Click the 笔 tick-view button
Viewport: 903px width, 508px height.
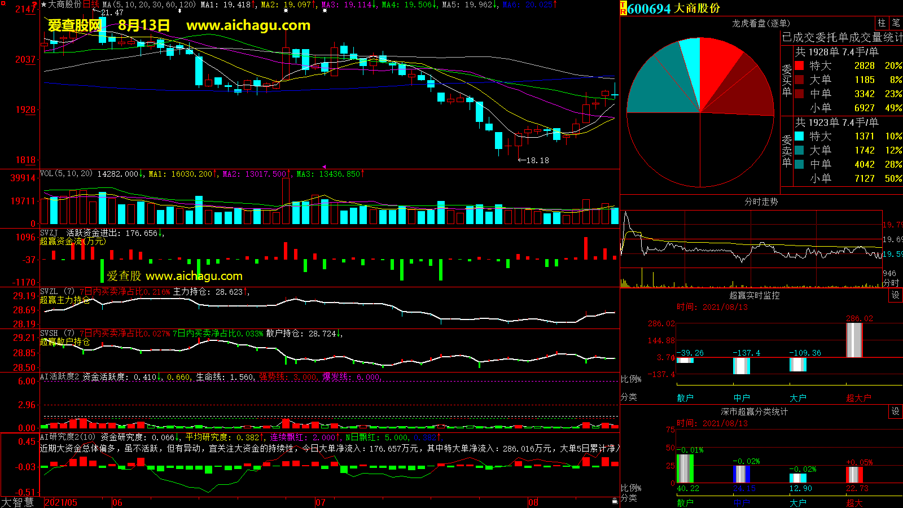tap(896, 23)
